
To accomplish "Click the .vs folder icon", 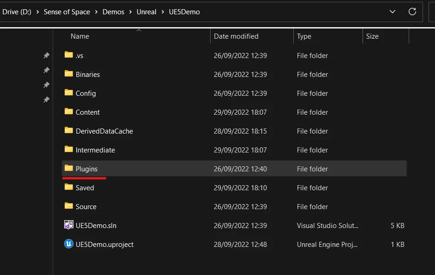I will tap(68, 55).
